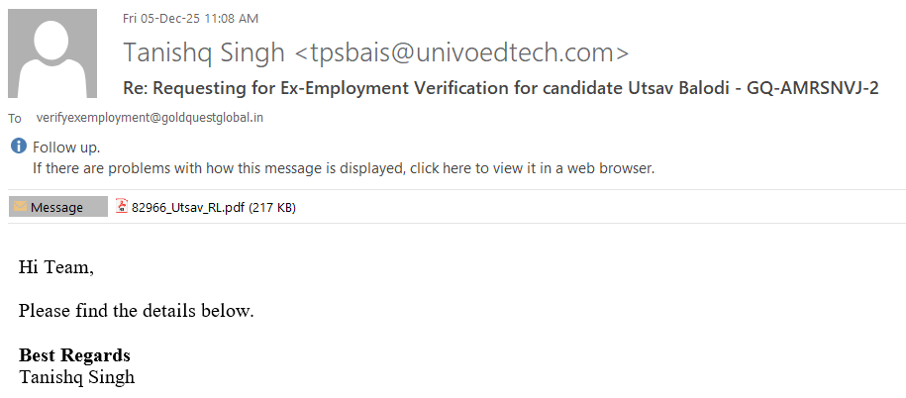This screenshot has height=398, width=906.
Task: Click the "Hi Team," greeting line
Action: click(x=56, y=267)
